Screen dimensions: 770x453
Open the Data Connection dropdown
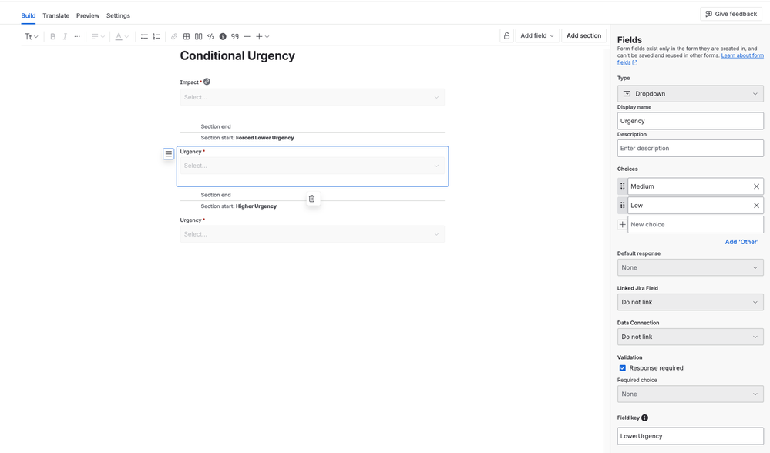690,337
